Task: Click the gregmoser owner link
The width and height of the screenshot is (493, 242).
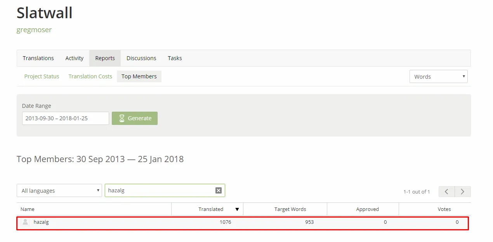Action: point(34,30)
